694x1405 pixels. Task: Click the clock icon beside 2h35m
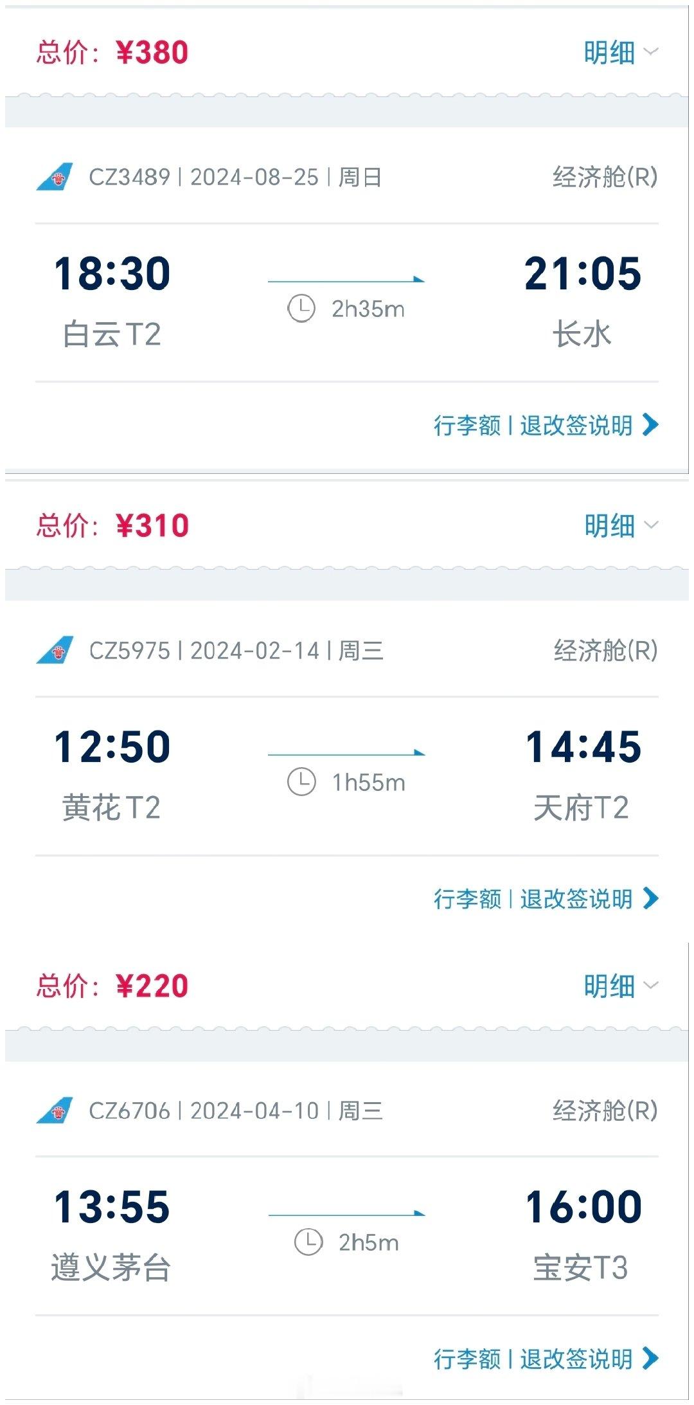301,309
